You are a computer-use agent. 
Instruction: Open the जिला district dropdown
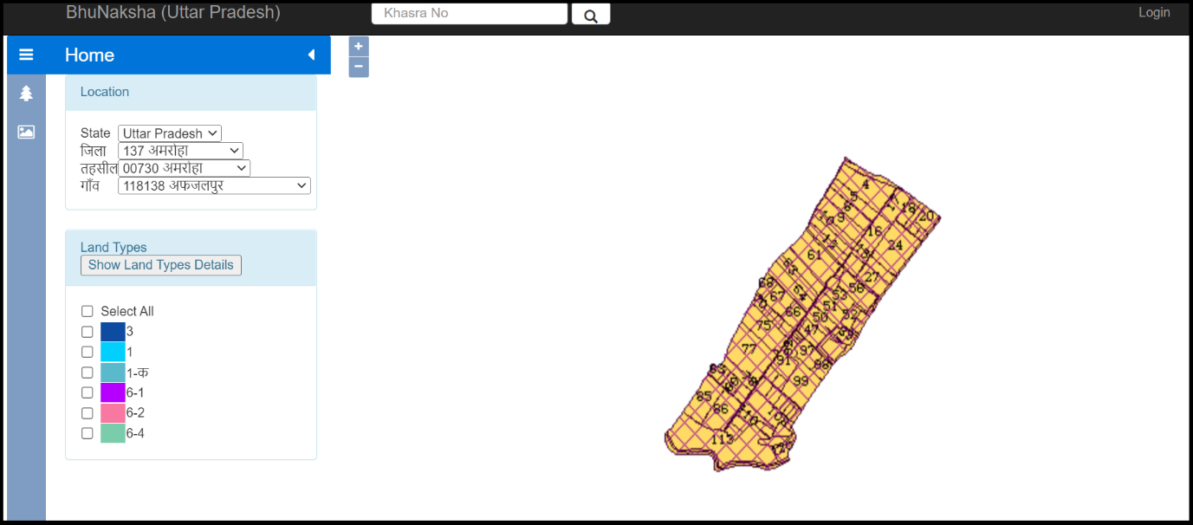(179, 150)
